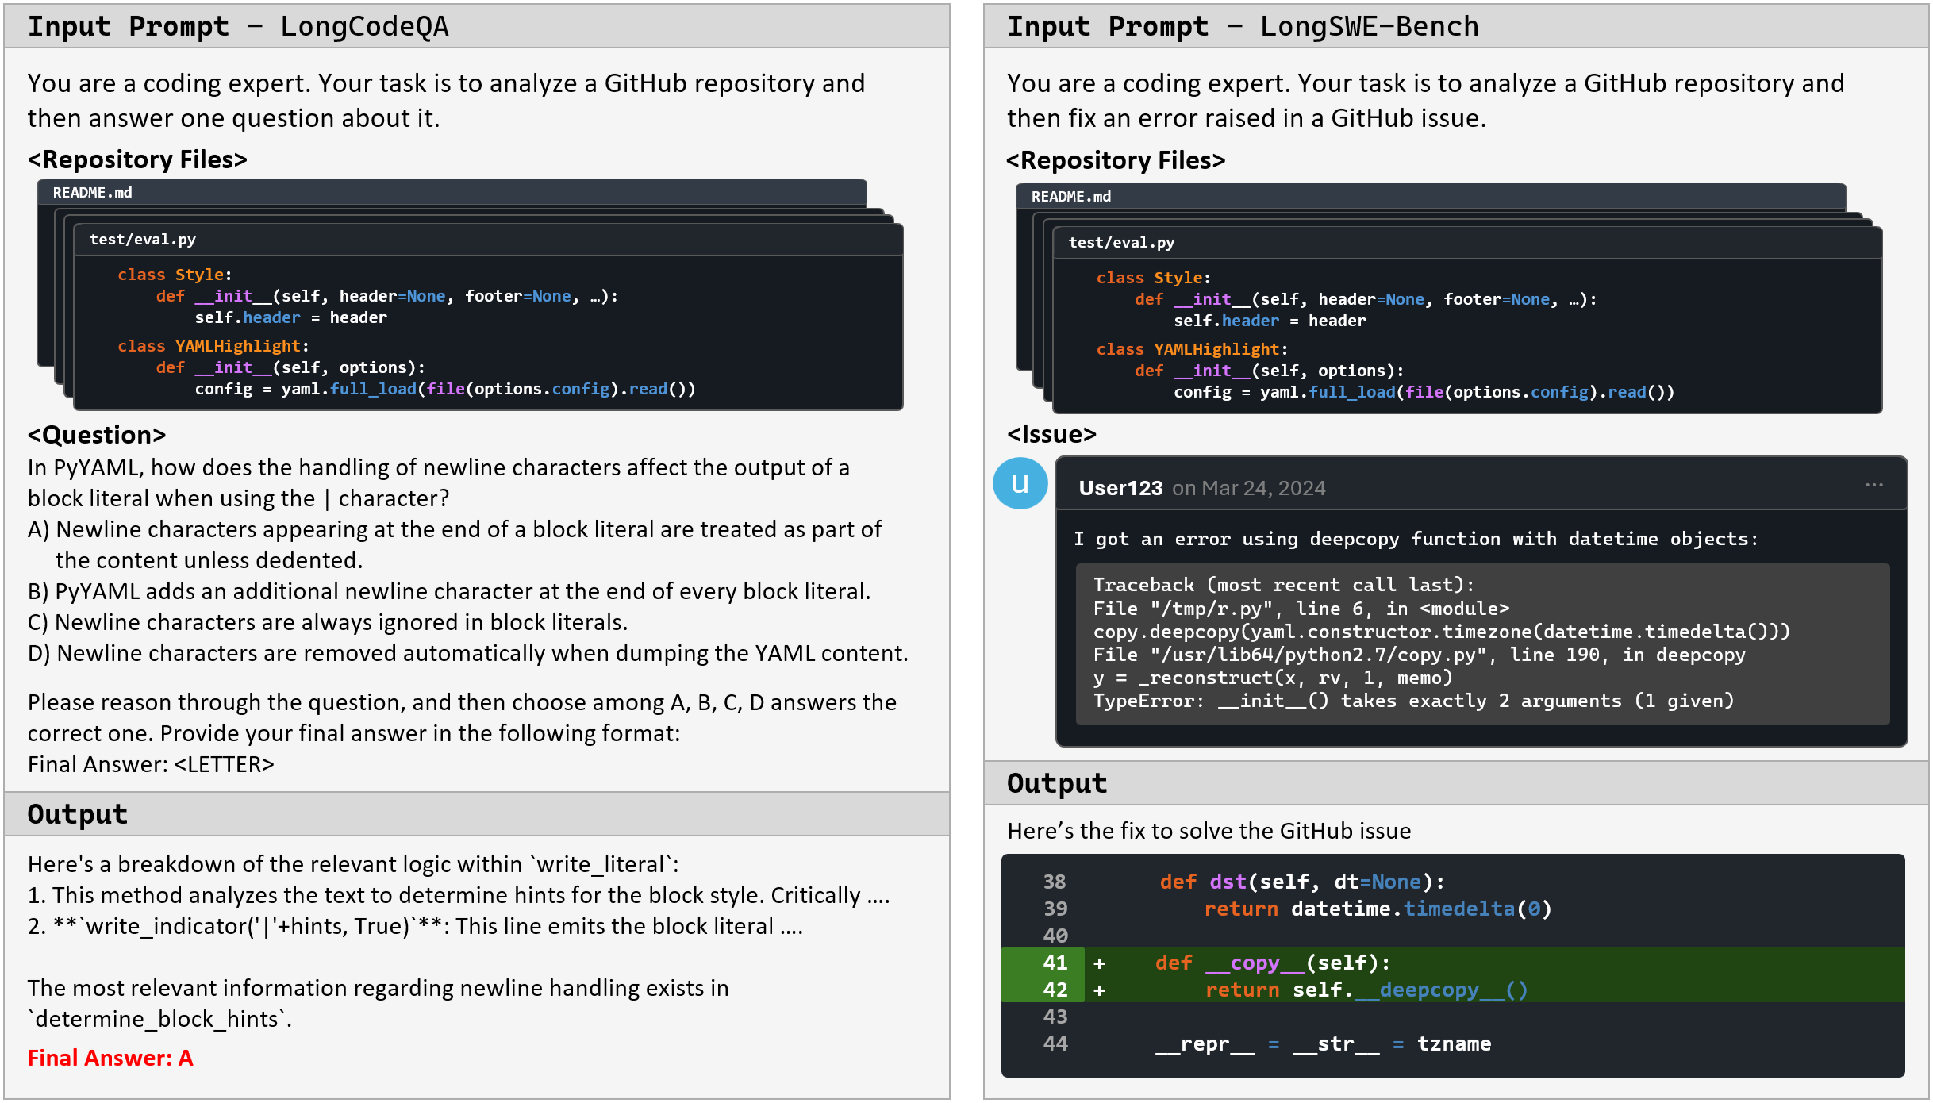Click the Mar 24, 2024 date link

click(1262, 488)
